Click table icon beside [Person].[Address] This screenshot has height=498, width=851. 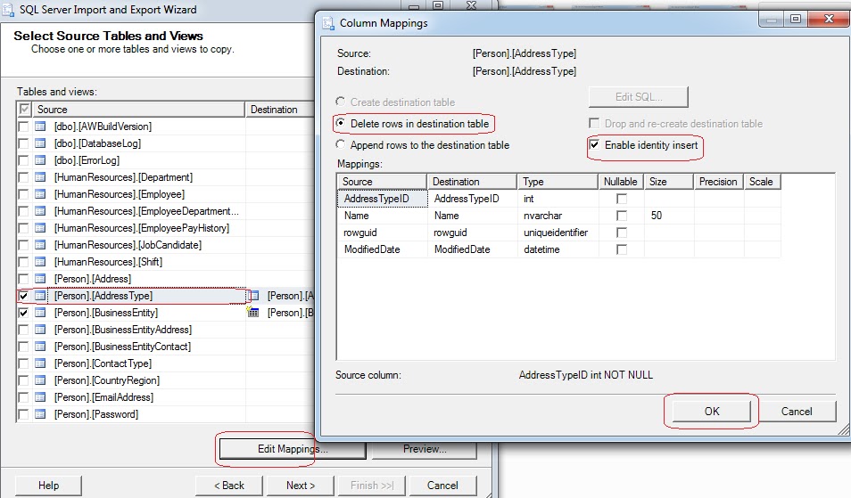pyautogui.click(x=40, y=279)
